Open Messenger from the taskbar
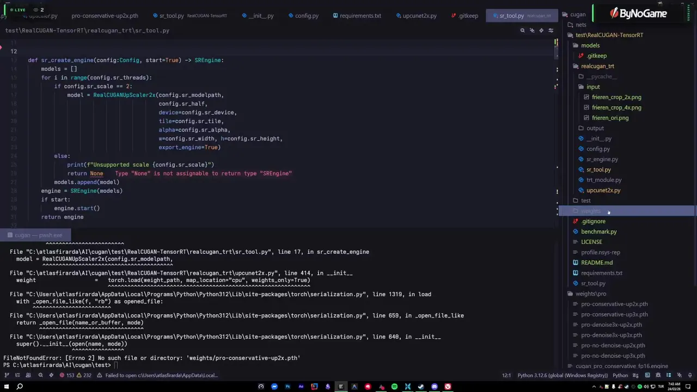 (274, 387)
